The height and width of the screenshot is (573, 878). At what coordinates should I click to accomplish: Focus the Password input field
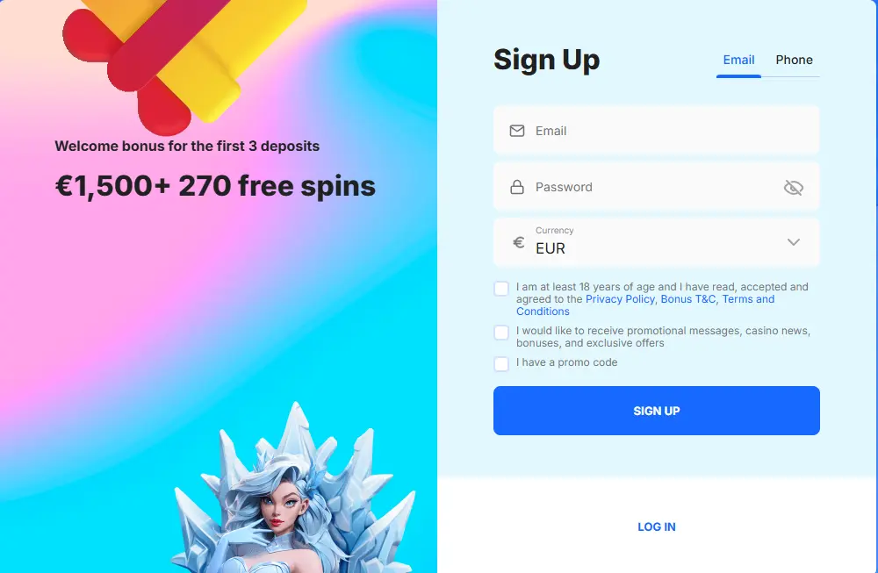click(x=656, y=186)
